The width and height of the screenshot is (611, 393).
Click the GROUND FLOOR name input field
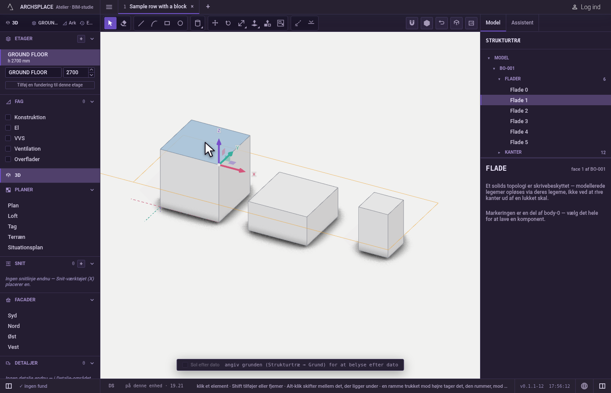(33, 72)
